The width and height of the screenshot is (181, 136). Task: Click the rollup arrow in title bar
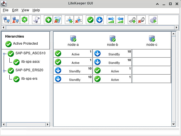[157, 4]
